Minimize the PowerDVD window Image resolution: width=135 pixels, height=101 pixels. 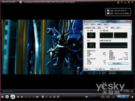pyautogui.click(x=125, y=2)
